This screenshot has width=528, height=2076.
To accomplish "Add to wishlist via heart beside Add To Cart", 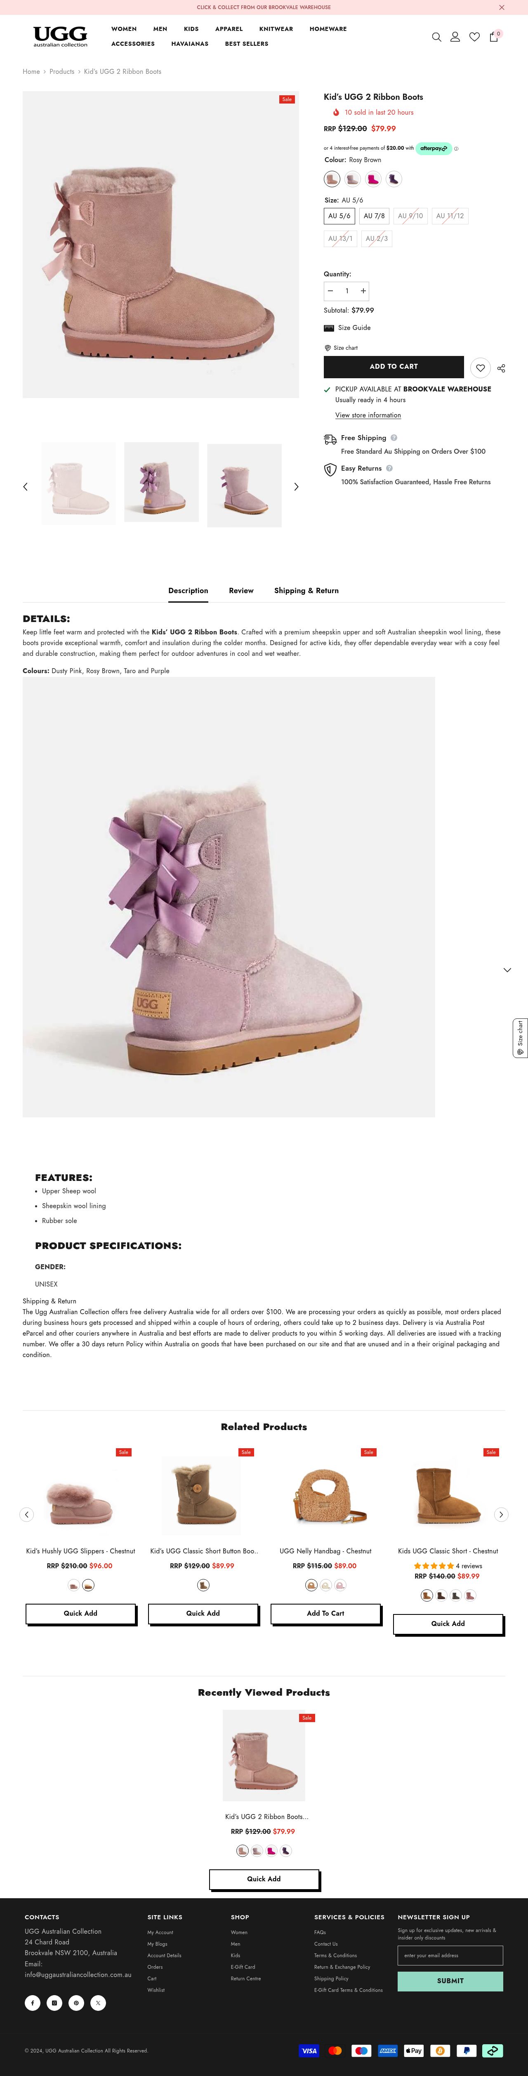I will [481, 368].
